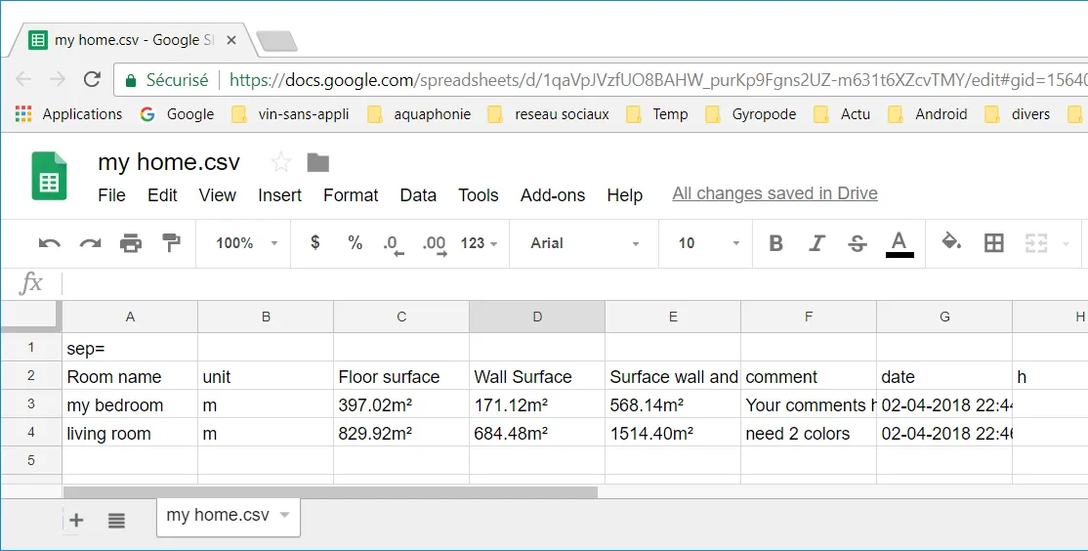
Task: Open the Tools menu
Action: click(479, 195)
